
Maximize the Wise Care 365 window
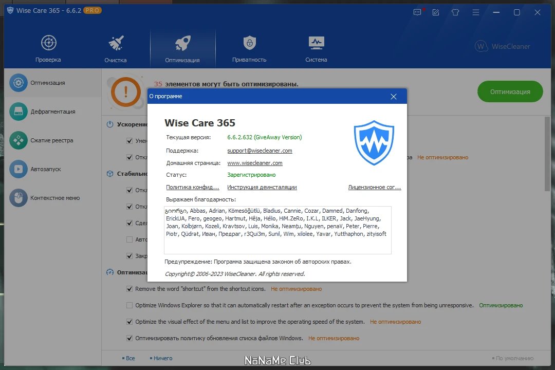[x=517, y=12]
